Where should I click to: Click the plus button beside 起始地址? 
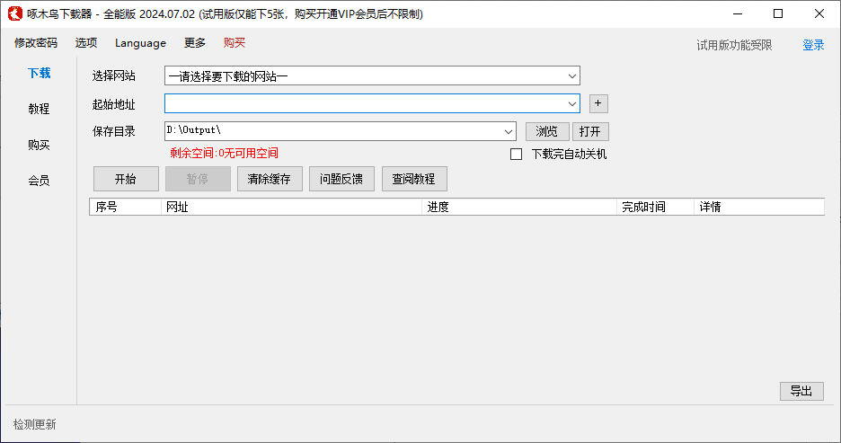(598, 103)
